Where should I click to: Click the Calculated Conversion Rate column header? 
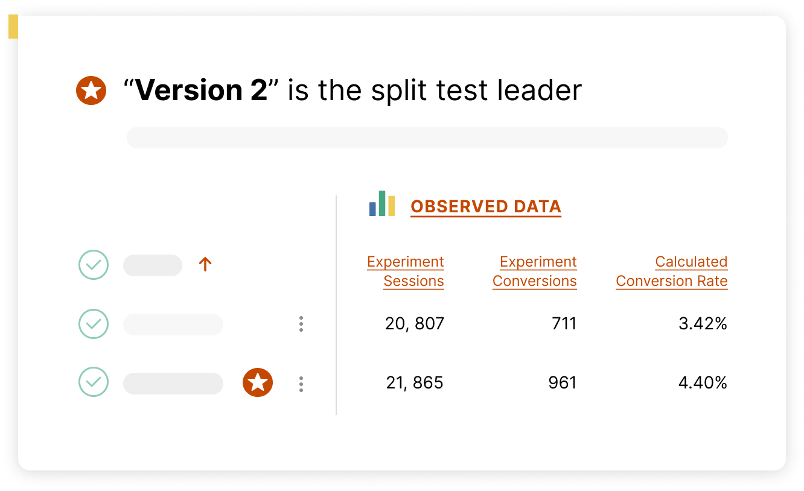(x=672, y=271)
